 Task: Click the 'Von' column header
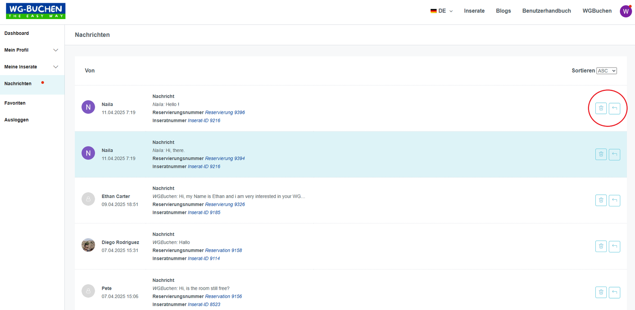tap(90, 71)
